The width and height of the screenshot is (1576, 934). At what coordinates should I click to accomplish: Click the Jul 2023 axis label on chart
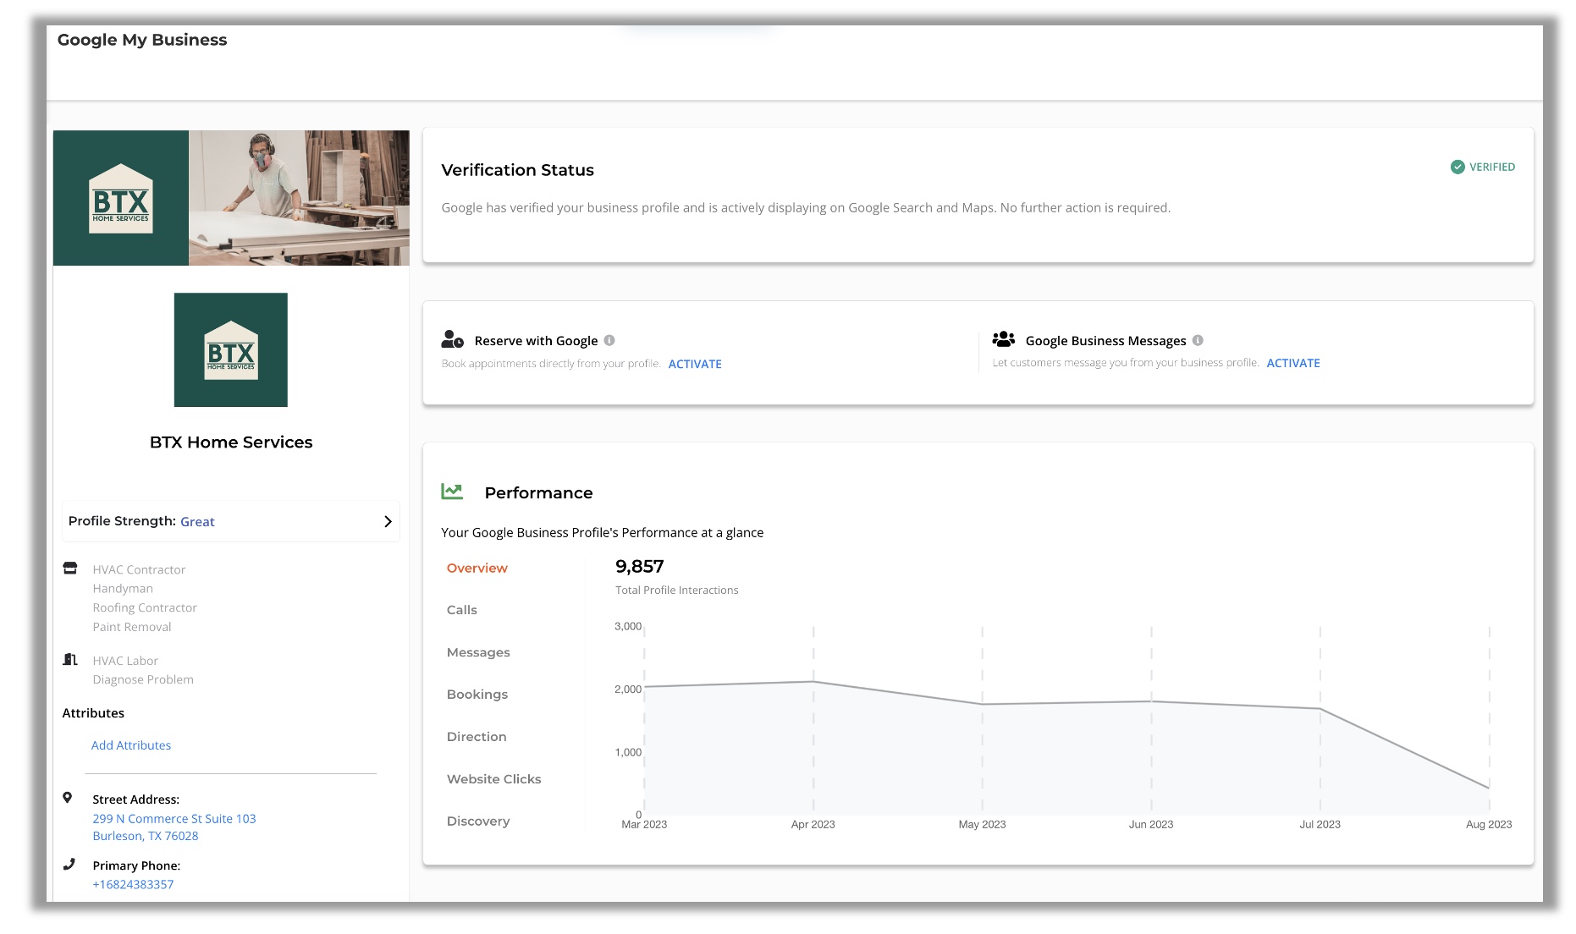tap(1320, 824)
